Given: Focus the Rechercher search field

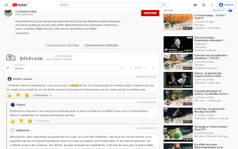Looking at the screenshot, I should pos(65,68).
